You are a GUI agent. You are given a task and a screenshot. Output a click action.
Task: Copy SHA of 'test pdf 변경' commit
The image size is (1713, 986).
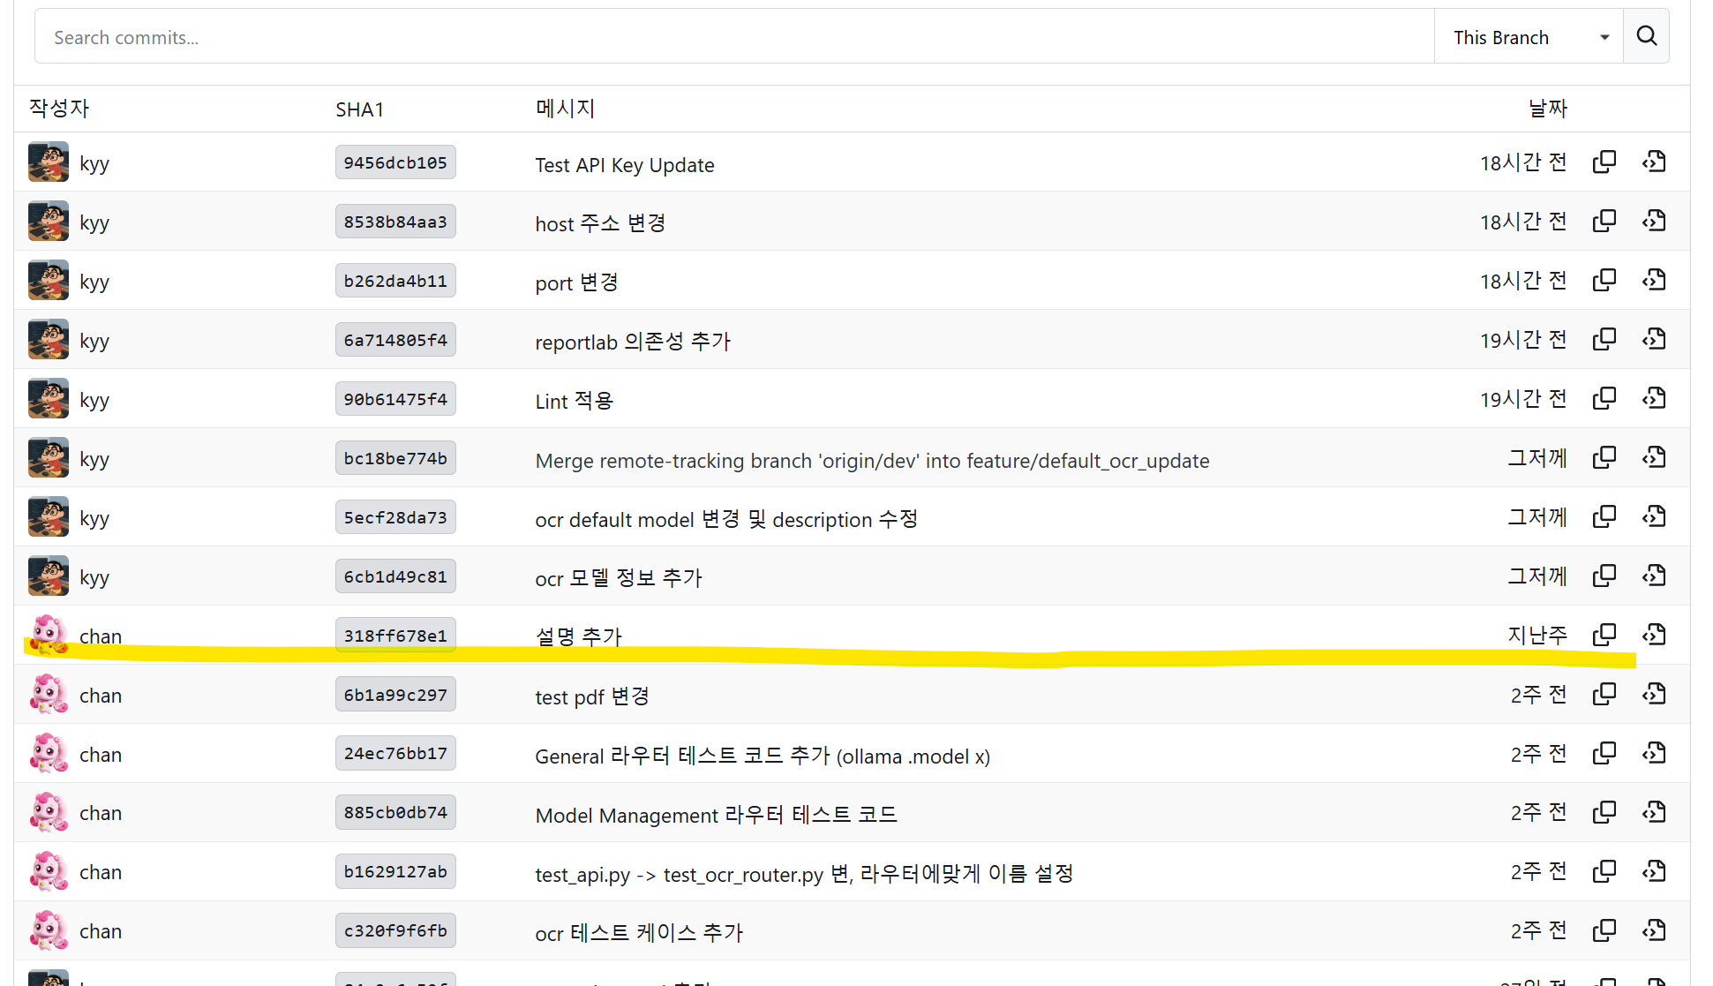tap(1604, 695)
